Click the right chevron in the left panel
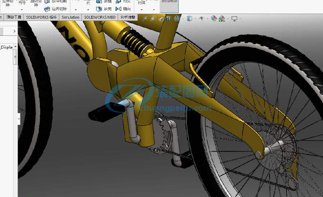Image resolution: width=323 pixels, height=197 pixels. click(14, 31)
